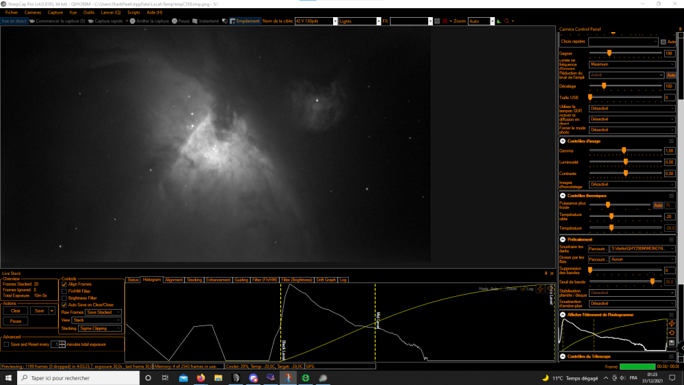Open the 'Outils' menu
Screen dimensions: 684x385
pyautogui.click(x=88, y=12)
